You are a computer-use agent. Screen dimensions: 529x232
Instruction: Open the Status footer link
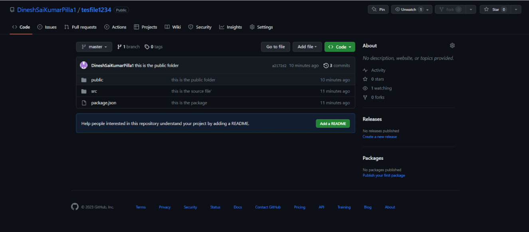coord(215,207)
